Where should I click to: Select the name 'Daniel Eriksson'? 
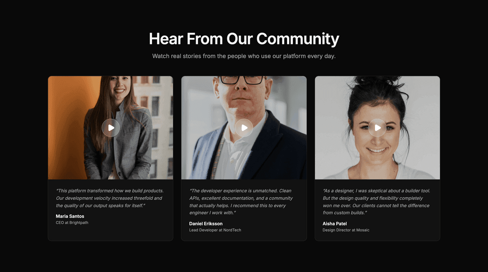206,224
